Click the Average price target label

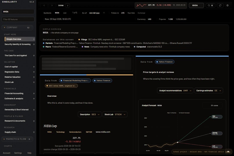[217, 133]
